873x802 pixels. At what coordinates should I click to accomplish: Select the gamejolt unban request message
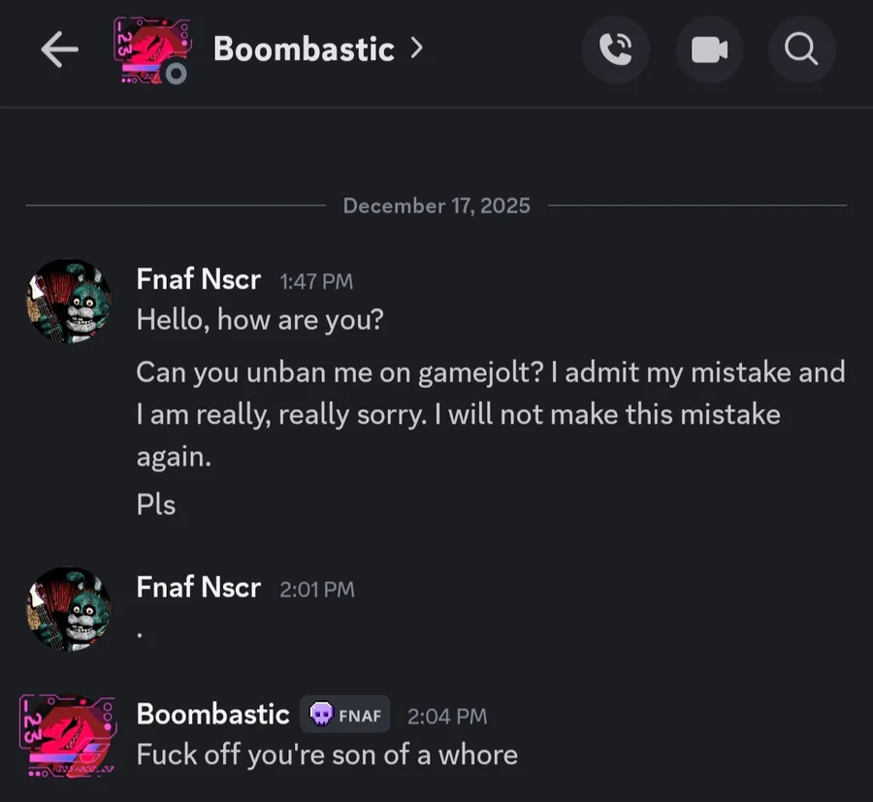point(490,414)
